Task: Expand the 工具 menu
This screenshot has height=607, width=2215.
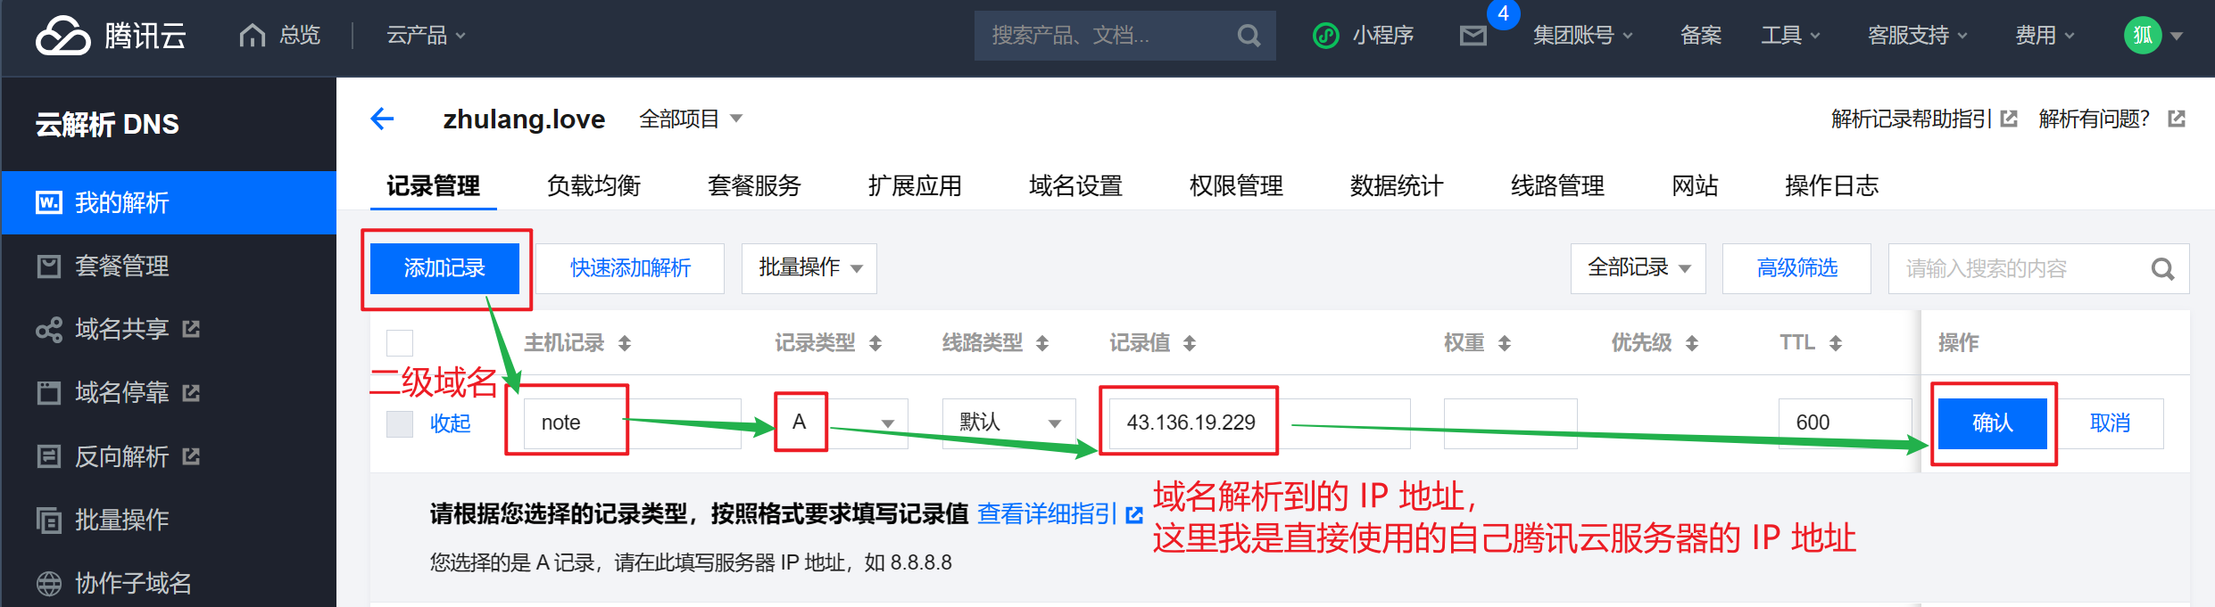Action: pos(1790,36)
